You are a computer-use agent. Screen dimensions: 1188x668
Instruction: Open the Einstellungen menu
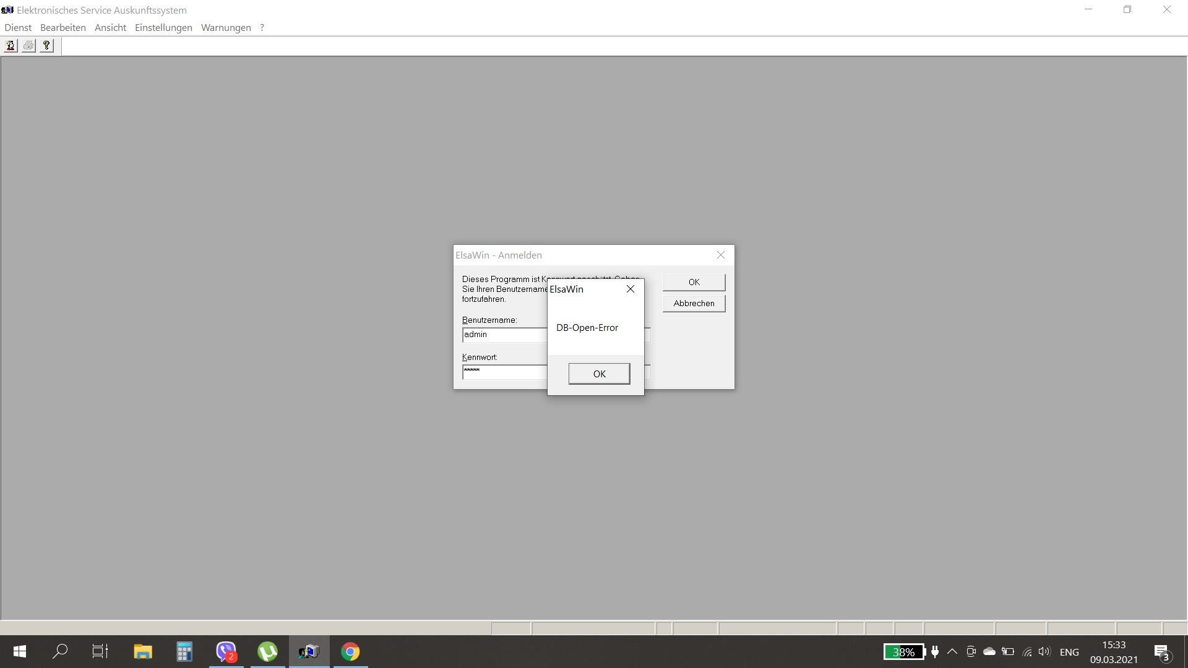click(163, 27)
